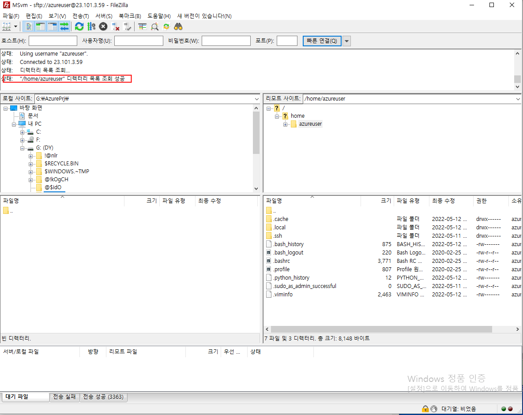Open the 북마크(B) menu
Image resolution: width=523 pixels, height=415 pixels.
coord(130,16)
